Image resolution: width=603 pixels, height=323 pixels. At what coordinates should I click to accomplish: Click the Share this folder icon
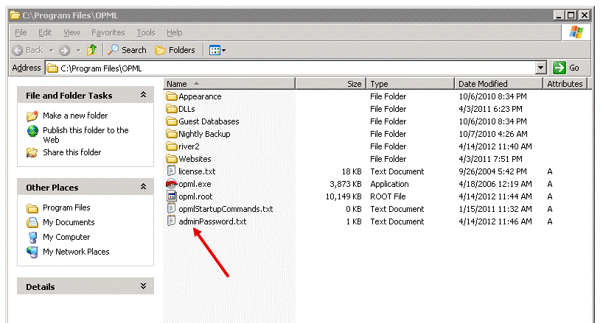[32, 153]
